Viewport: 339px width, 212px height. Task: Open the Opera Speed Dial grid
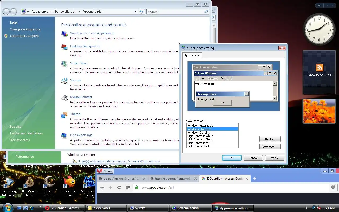tap(127, 187)
